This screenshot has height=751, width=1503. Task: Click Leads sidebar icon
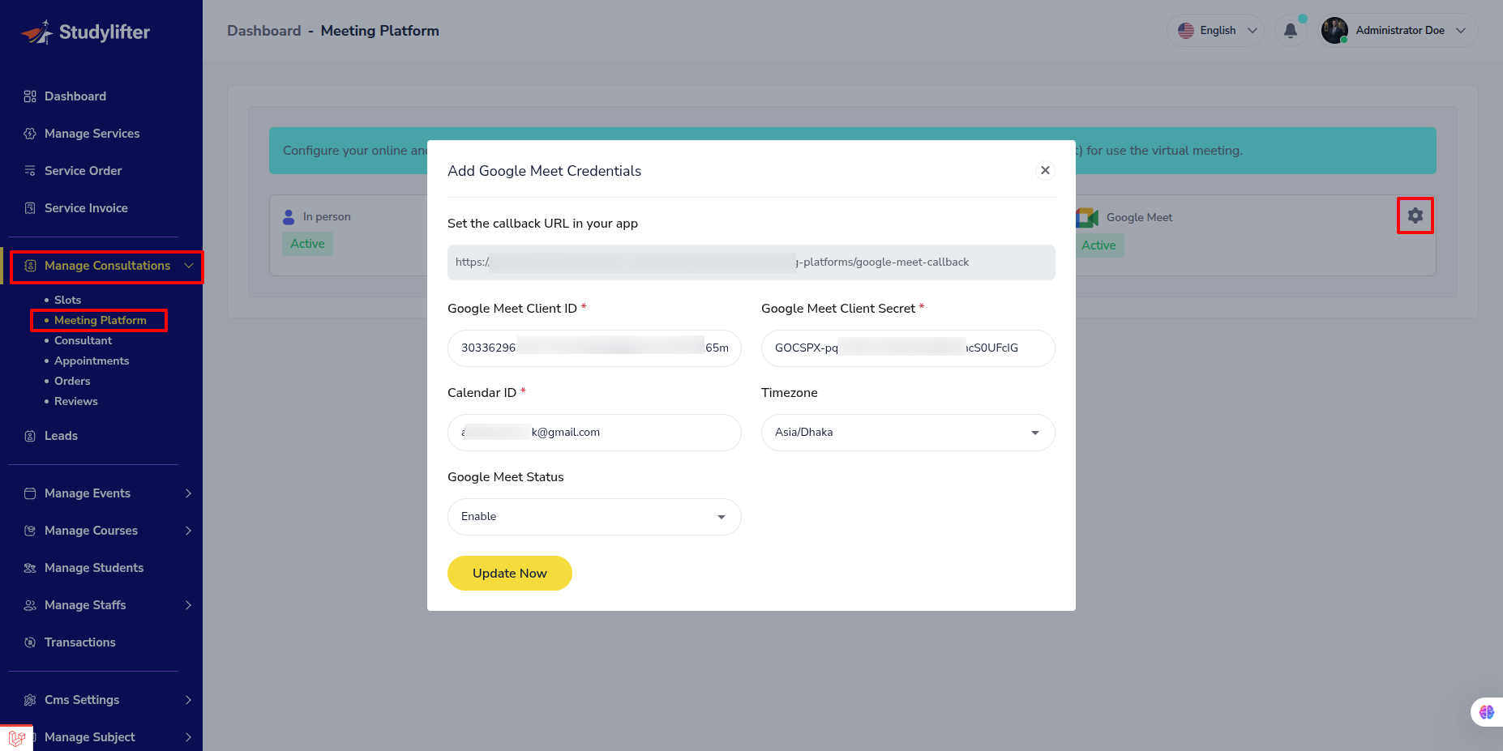(30, 436)
